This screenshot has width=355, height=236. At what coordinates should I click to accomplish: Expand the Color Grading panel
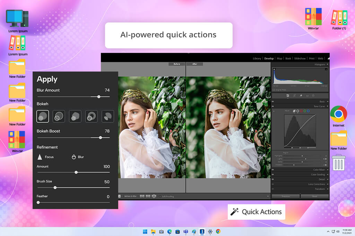tap(327, 174)
